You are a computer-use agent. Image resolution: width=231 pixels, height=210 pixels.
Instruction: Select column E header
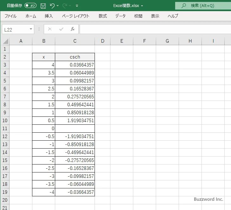click(122, 41)
